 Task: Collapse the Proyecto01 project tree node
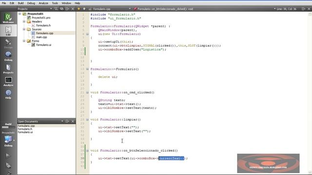point(19,14)
